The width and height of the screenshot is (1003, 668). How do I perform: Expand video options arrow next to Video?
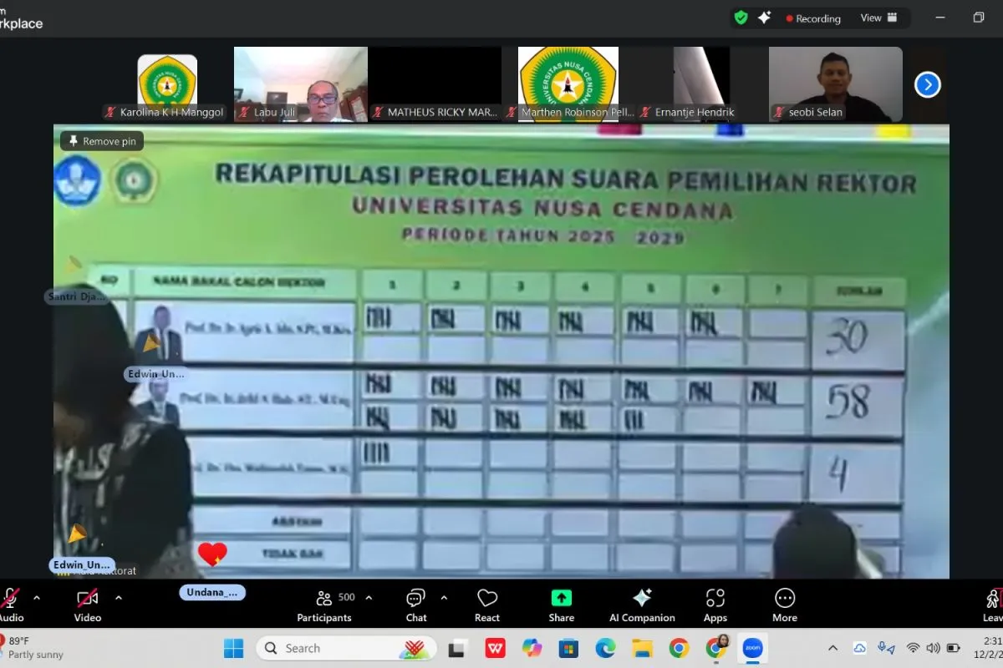[x=118, y=598]
